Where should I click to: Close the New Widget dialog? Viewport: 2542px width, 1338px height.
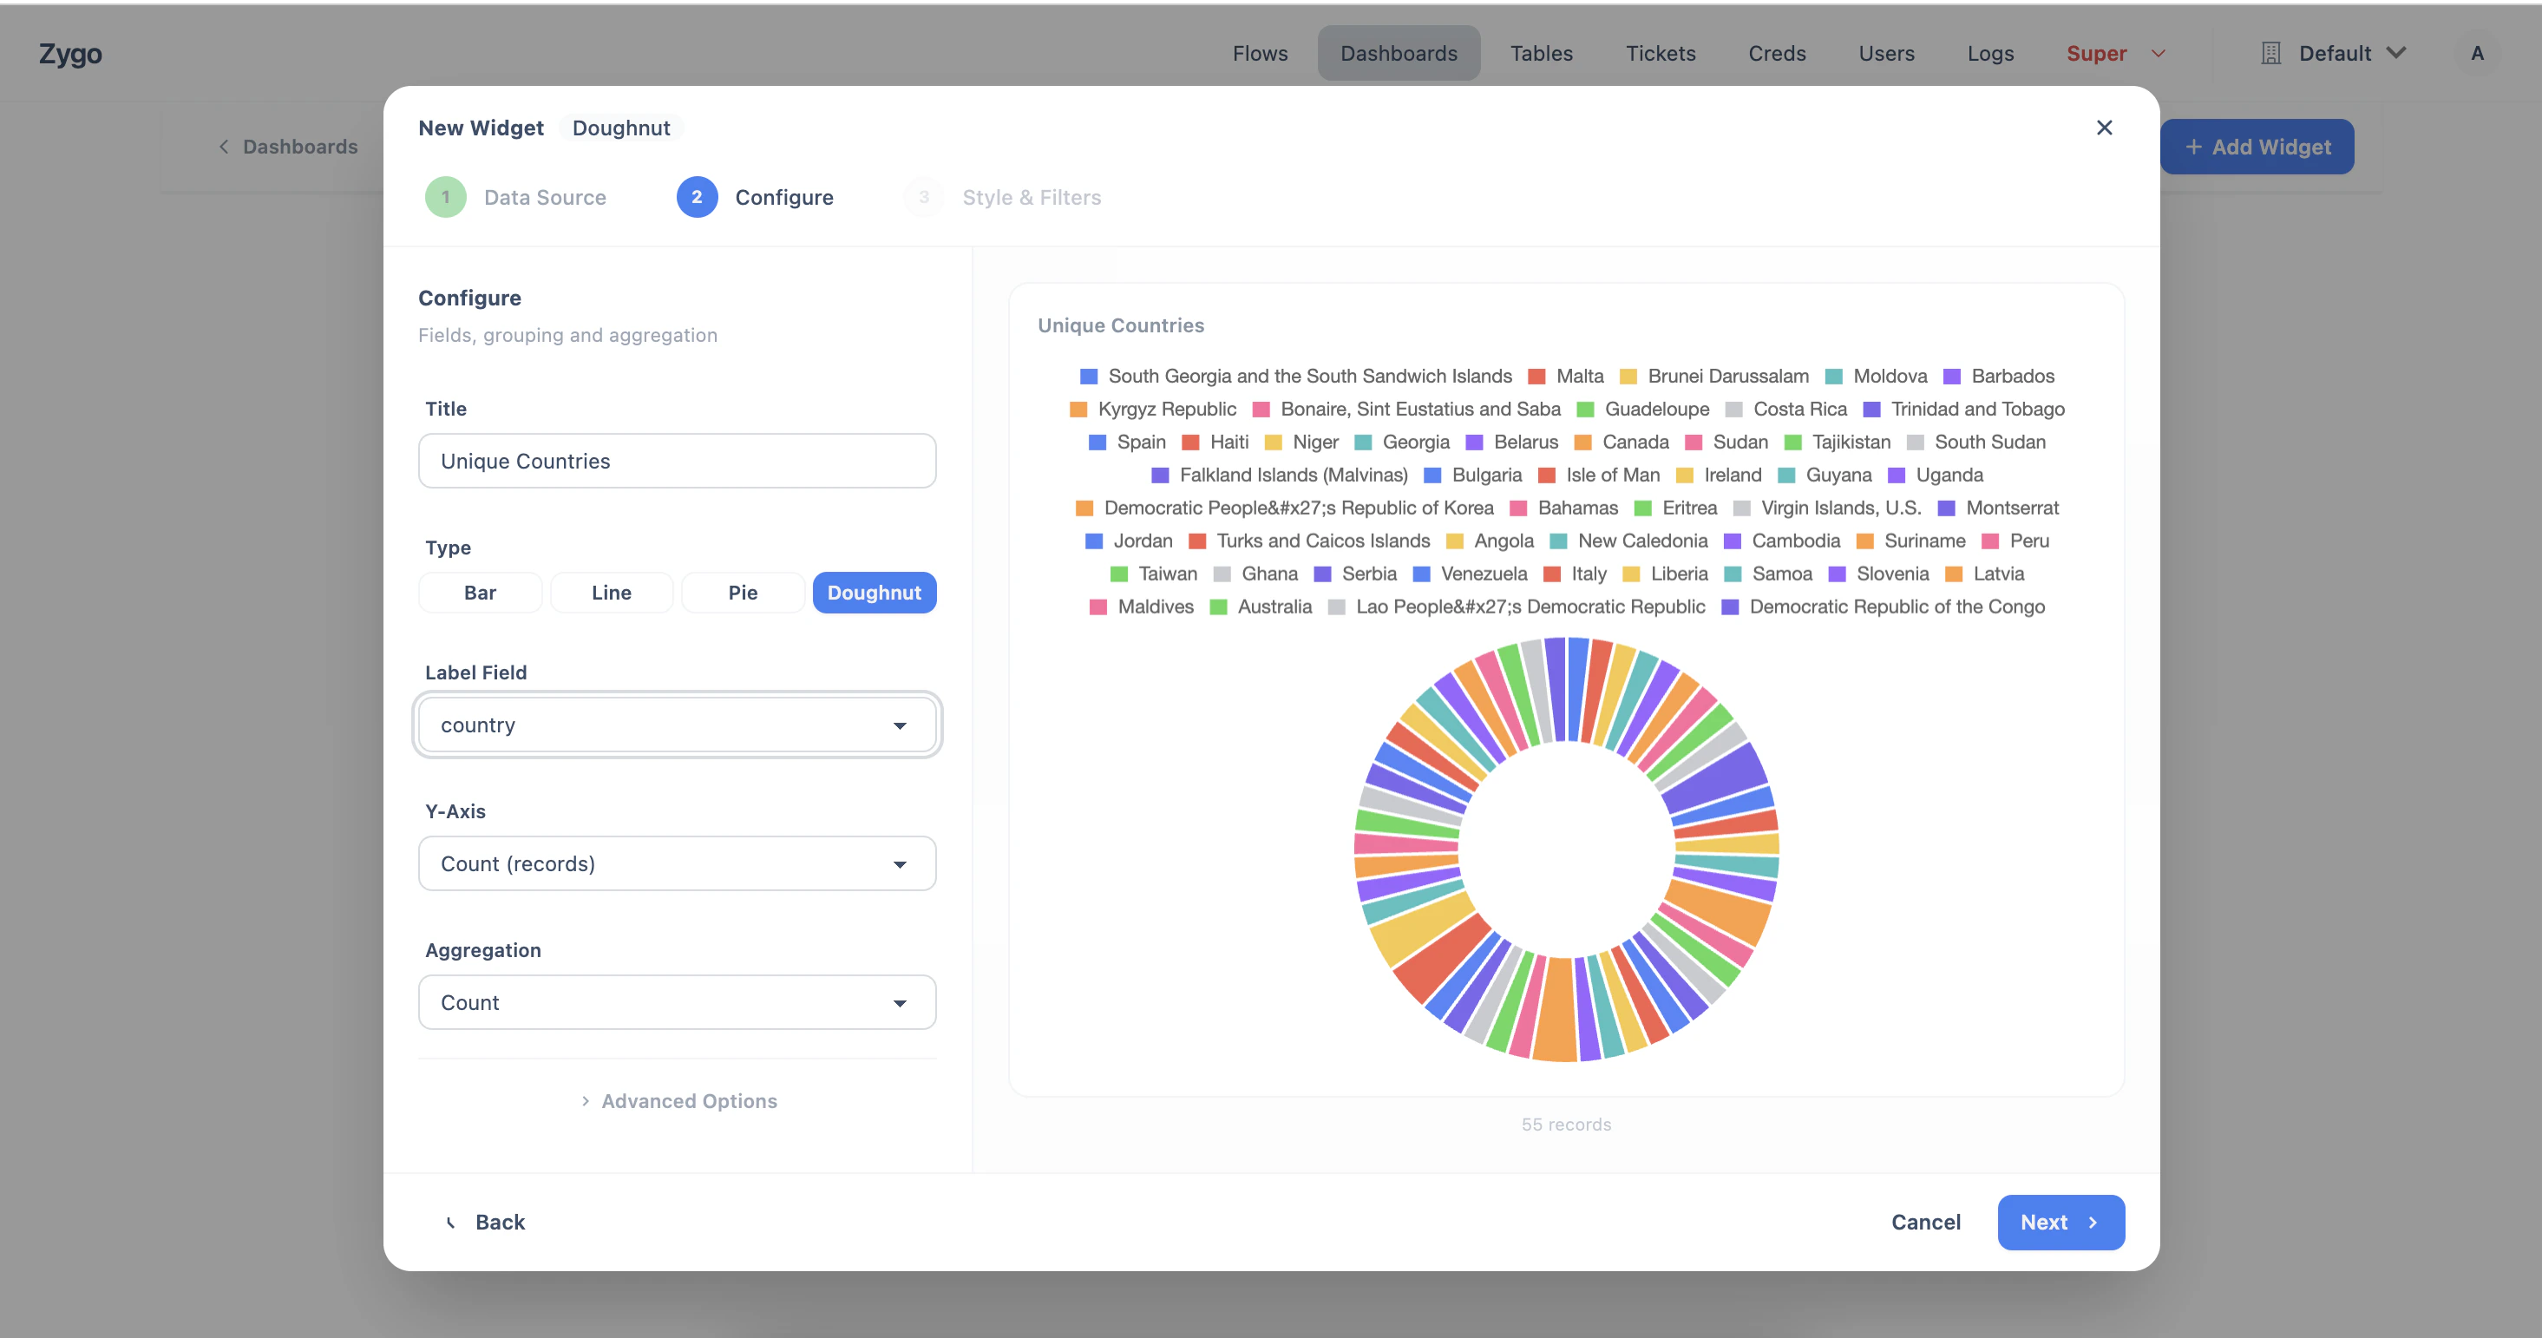click(2104, 128)
